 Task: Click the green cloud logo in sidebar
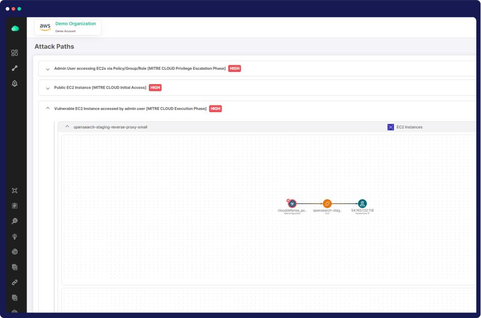click(x=15, y=29)
